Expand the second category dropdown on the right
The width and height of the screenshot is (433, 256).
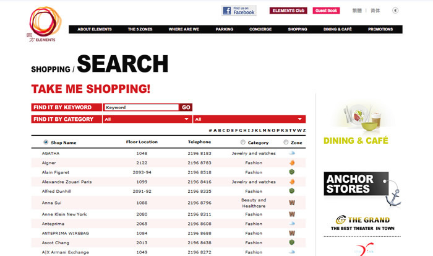(249, 119)
